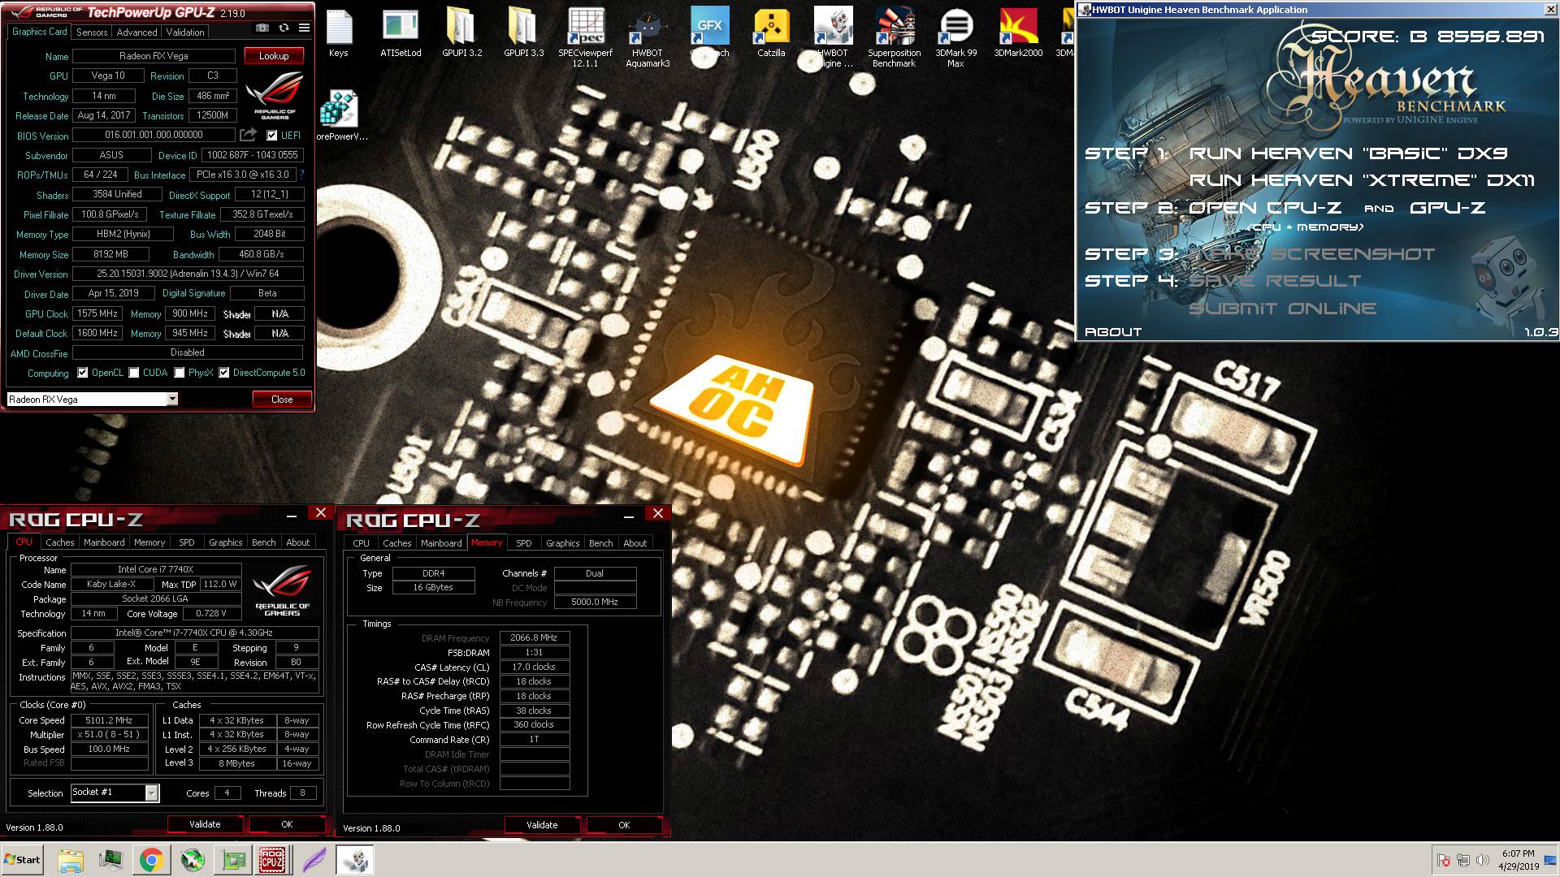Click the About link in HWBOT Heaven
The height and width of the screenshot is (877, 1560).
pyautogui.click(x=1113, y=332)
